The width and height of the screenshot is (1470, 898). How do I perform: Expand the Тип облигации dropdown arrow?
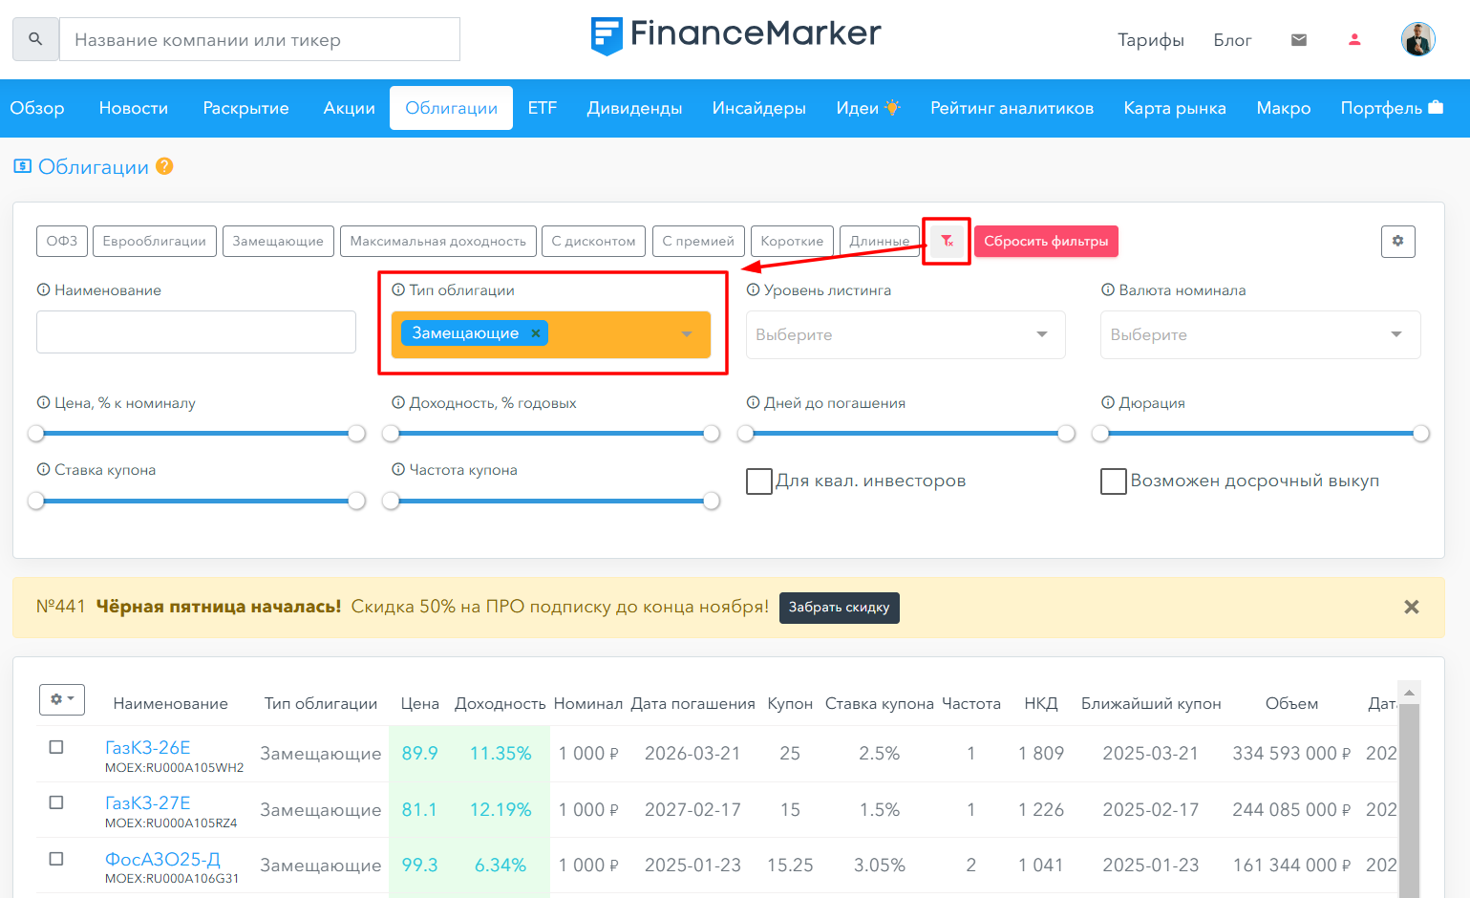click(x=687, y=334)
